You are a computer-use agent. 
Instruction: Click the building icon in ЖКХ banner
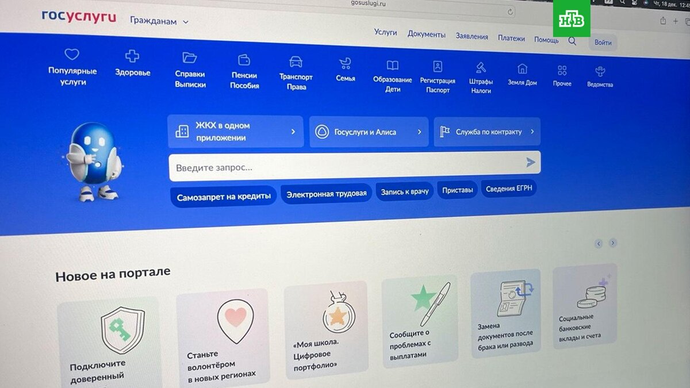tap(182, 131)
